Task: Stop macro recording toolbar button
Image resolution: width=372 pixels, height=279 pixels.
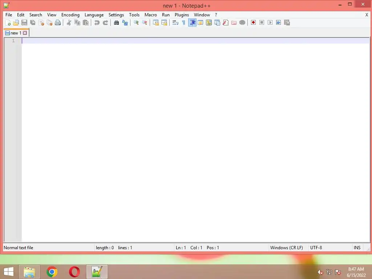Action: [262, 23]
